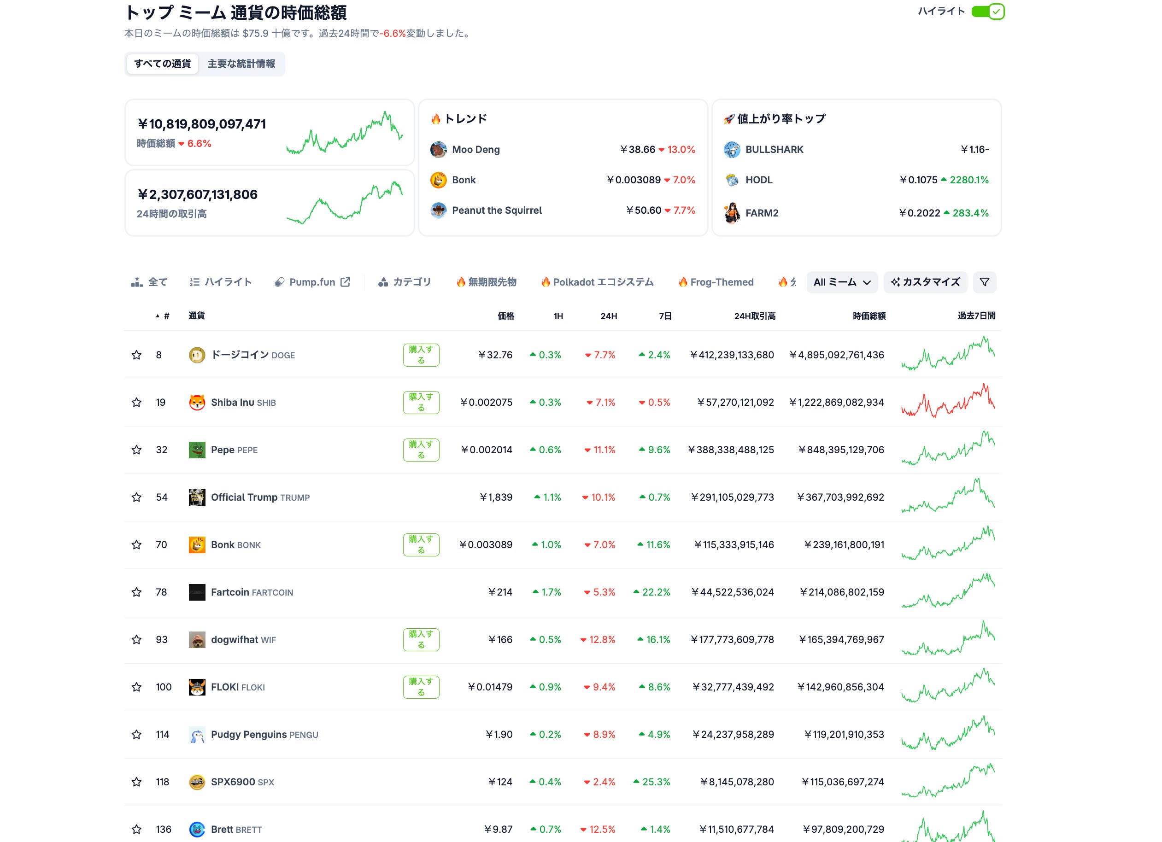
Task: Click the BULLSHARK top gainer icon
Action: point(732,150)
